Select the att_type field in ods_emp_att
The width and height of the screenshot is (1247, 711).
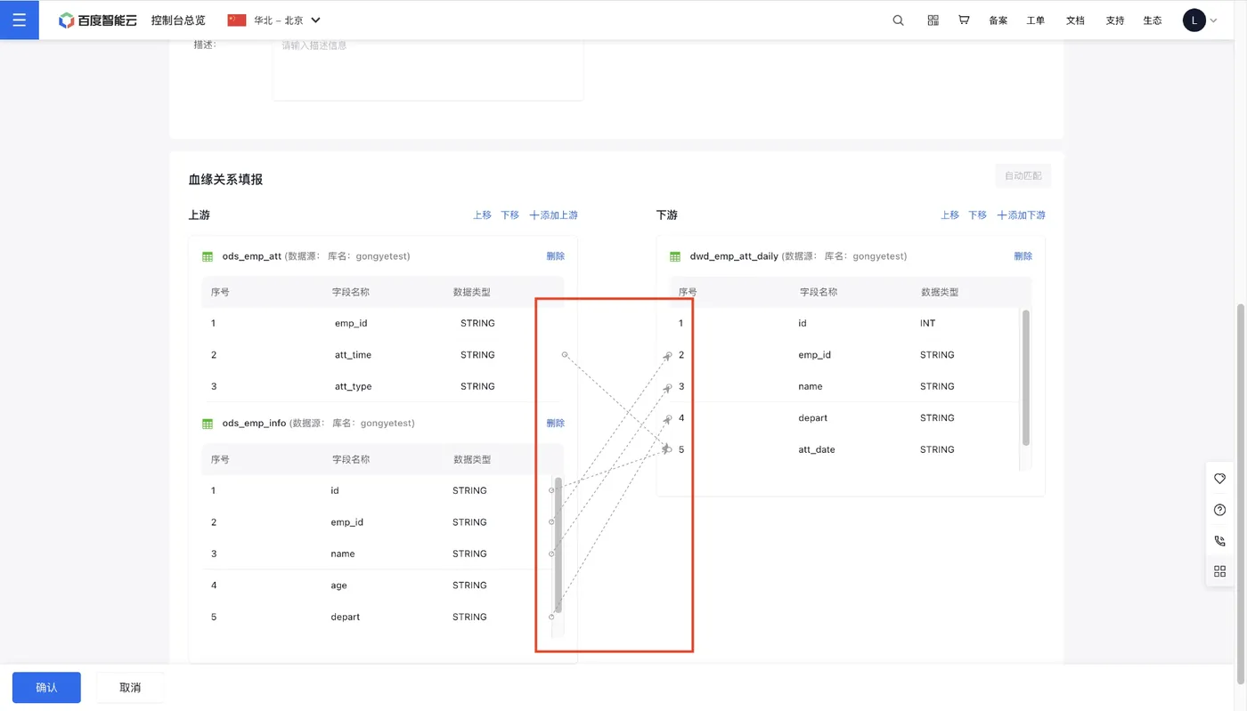353,386
